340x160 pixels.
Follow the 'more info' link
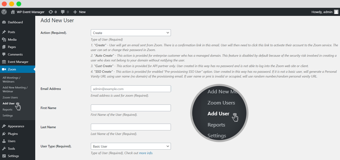point(146,153)
